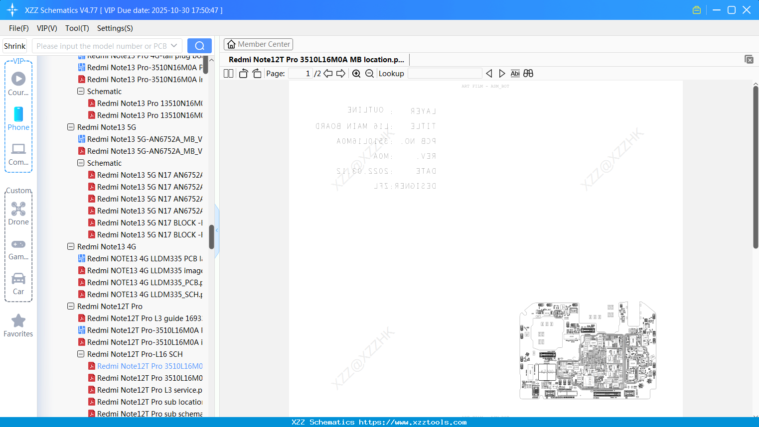Zoom out of the document

[x=369, y=74]
